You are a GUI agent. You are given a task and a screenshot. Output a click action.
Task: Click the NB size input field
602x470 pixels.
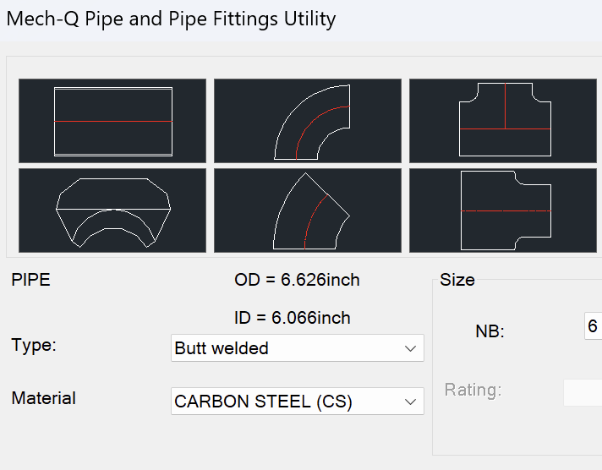click(x=593, y=326)
